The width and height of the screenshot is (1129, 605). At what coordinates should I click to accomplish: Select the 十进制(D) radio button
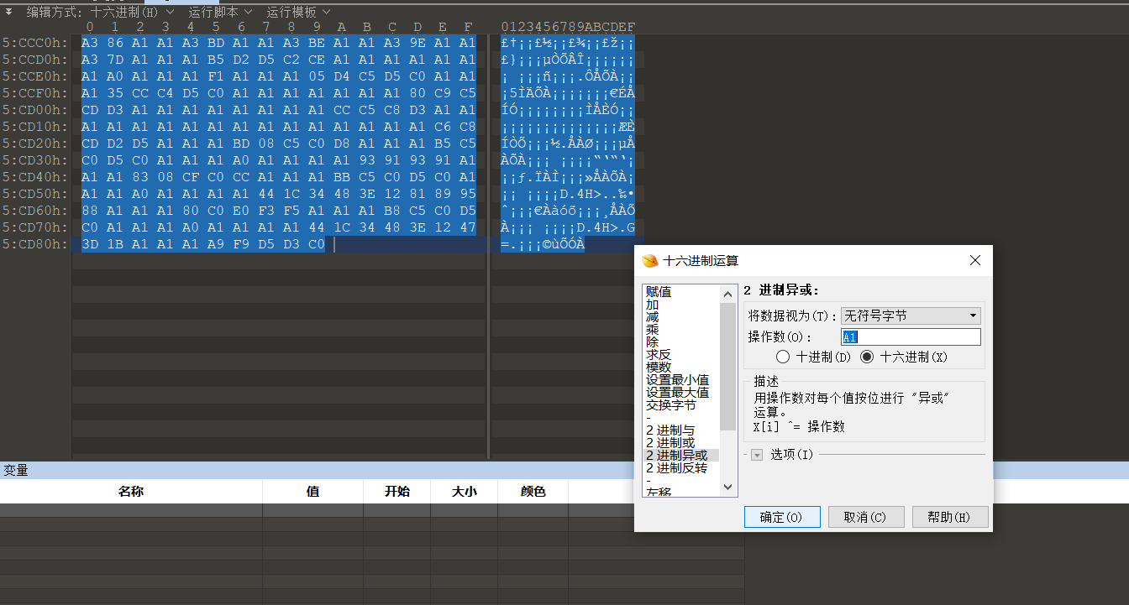click(x=784, y=357)
